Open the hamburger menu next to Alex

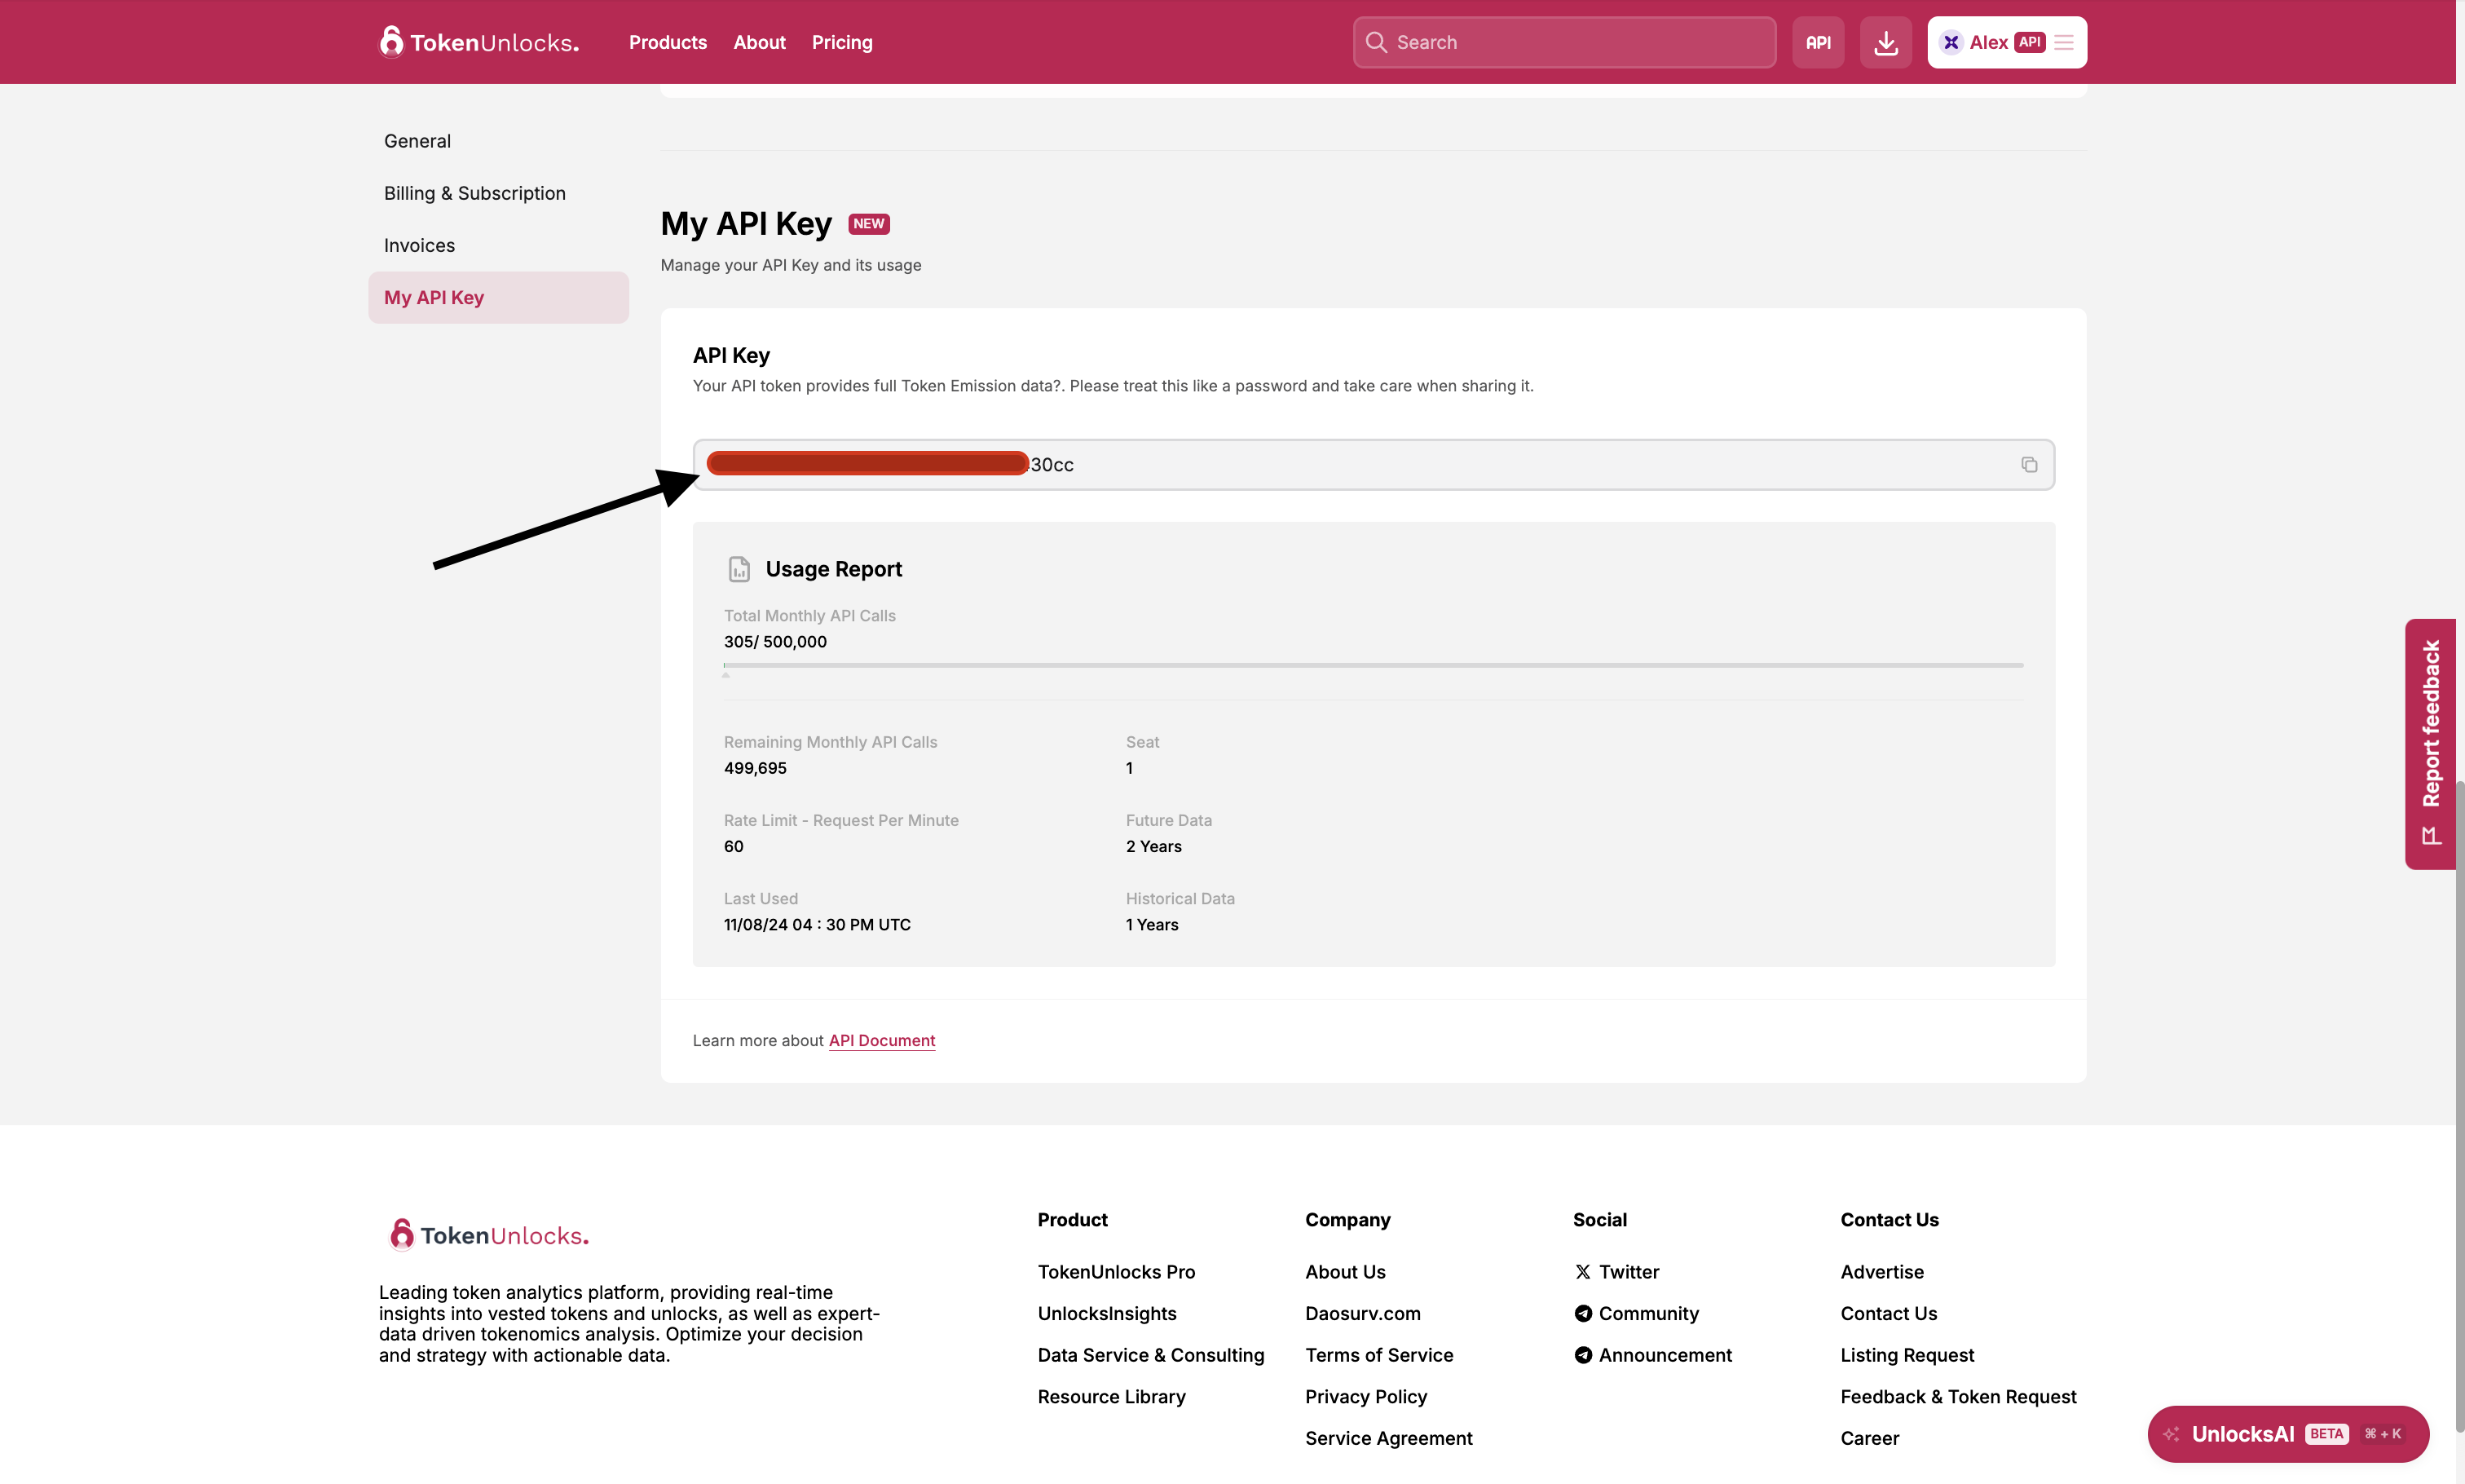click(x=2063, y=42)
